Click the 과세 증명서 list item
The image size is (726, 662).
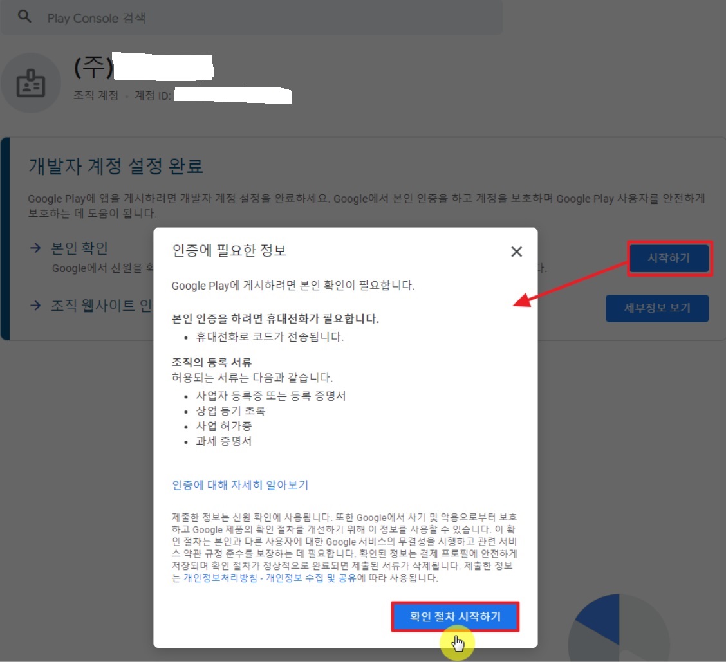pyautogui.click(x=223, y=441)
